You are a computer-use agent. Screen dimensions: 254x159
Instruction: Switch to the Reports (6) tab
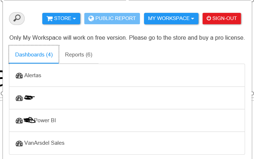tap(78, 55)
